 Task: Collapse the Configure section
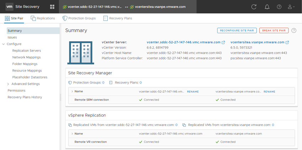pyautogui.click(x=3, y=44)
